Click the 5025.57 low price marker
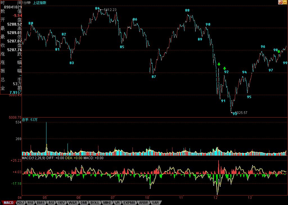Screen dimensions: 288x205 (x=241, y=113)
